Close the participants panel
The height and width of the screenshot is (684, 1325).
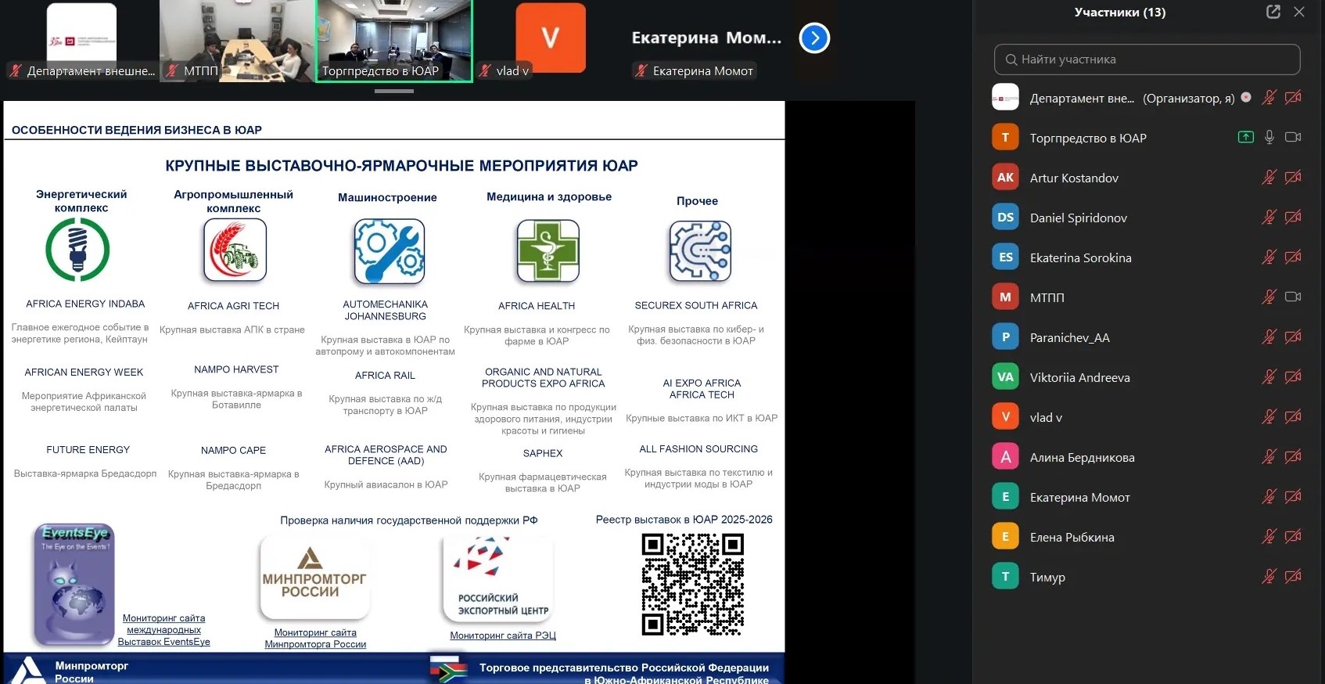click(x=1299, y=12)
